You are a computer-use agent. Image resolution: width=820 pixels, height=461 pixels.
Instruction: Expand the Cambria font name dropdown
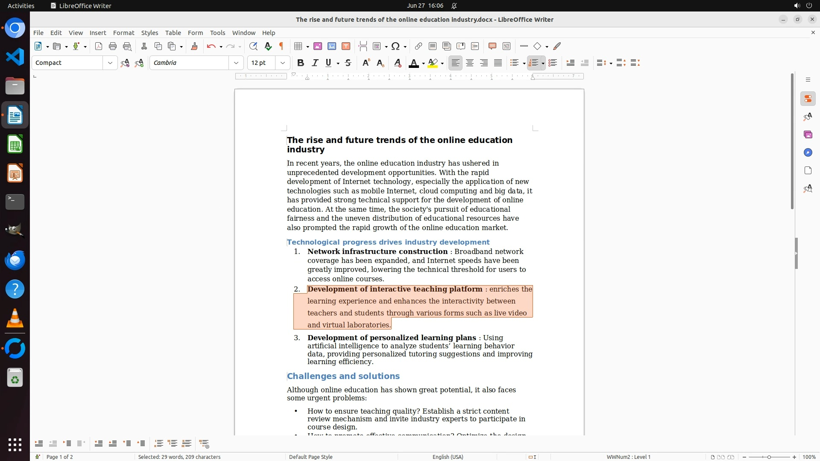click(236, 63)
